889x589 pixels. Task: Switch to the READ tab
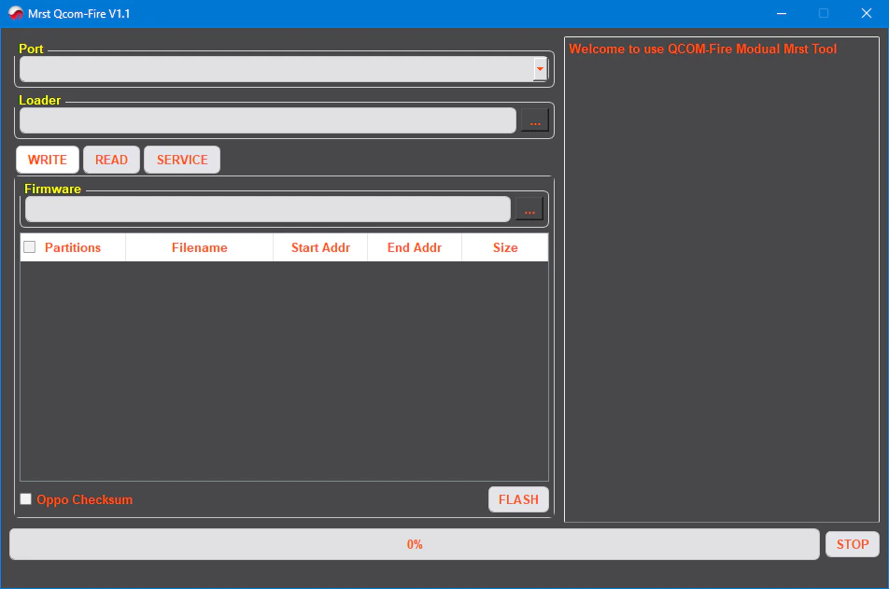[111, 160]
